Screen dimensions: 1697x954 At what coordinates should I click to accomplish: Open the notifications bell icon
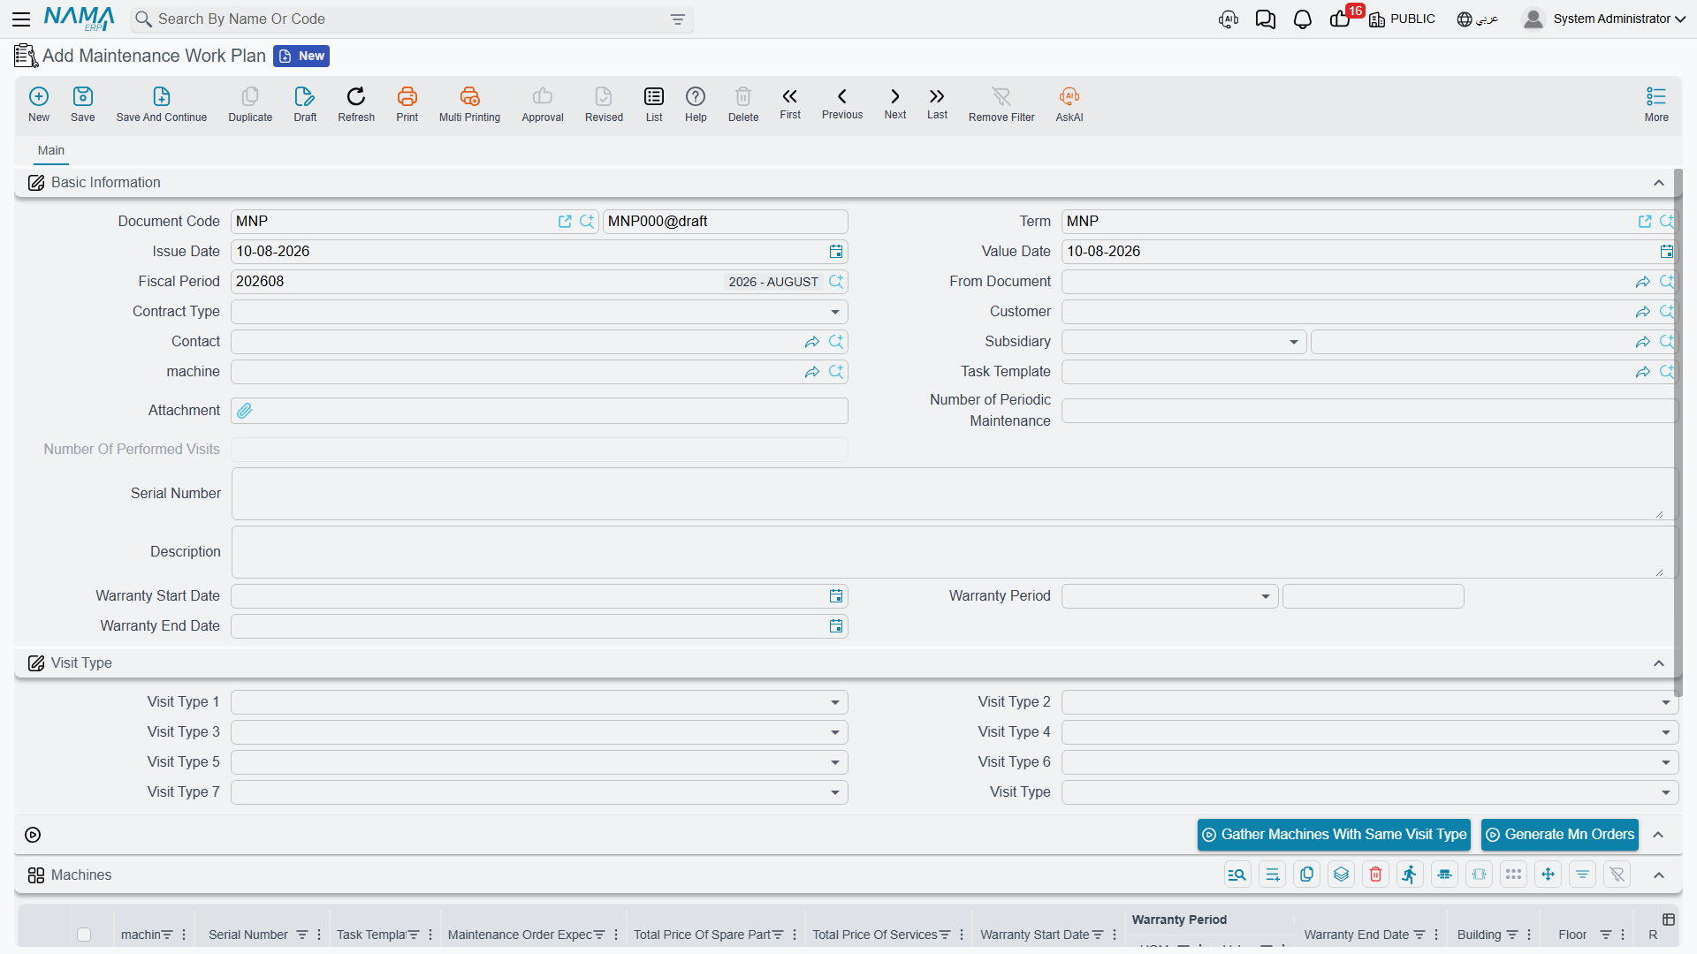[1303, 19]
